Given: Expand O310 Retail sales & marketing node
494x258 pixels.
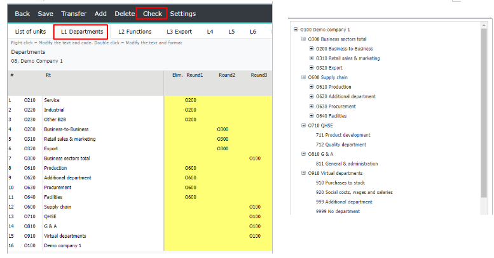Looking at the screenshot, I should [312, 58].
